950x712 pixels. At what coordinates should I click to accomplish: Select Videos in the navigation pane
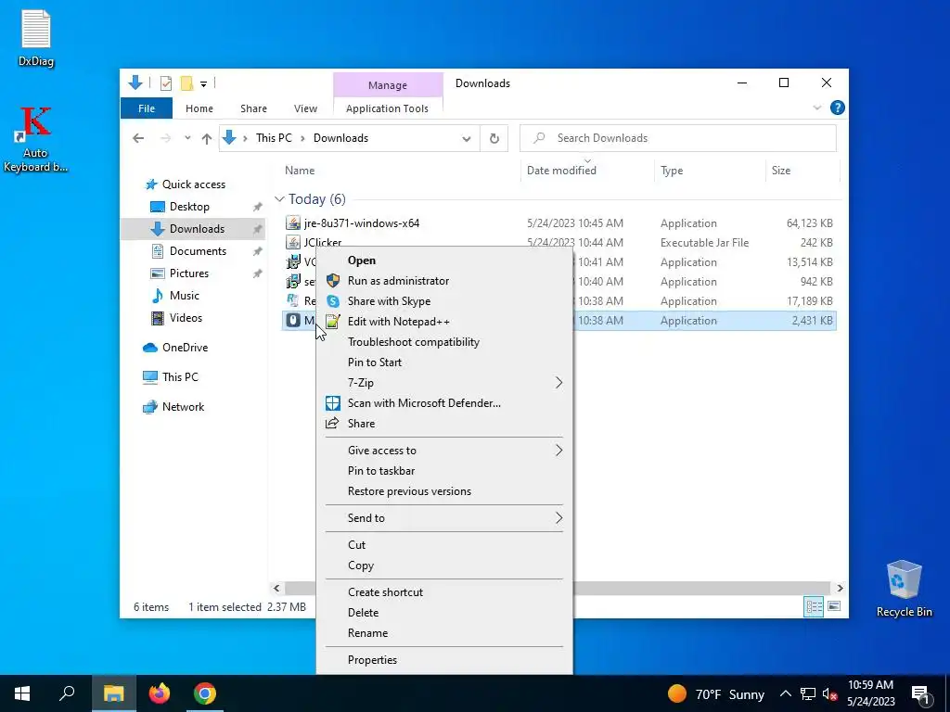186,318
